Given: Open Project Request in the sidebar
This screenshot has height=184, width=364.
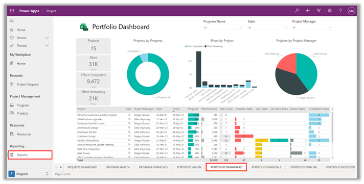Looking at the screenshot, I should pos(28,84).
